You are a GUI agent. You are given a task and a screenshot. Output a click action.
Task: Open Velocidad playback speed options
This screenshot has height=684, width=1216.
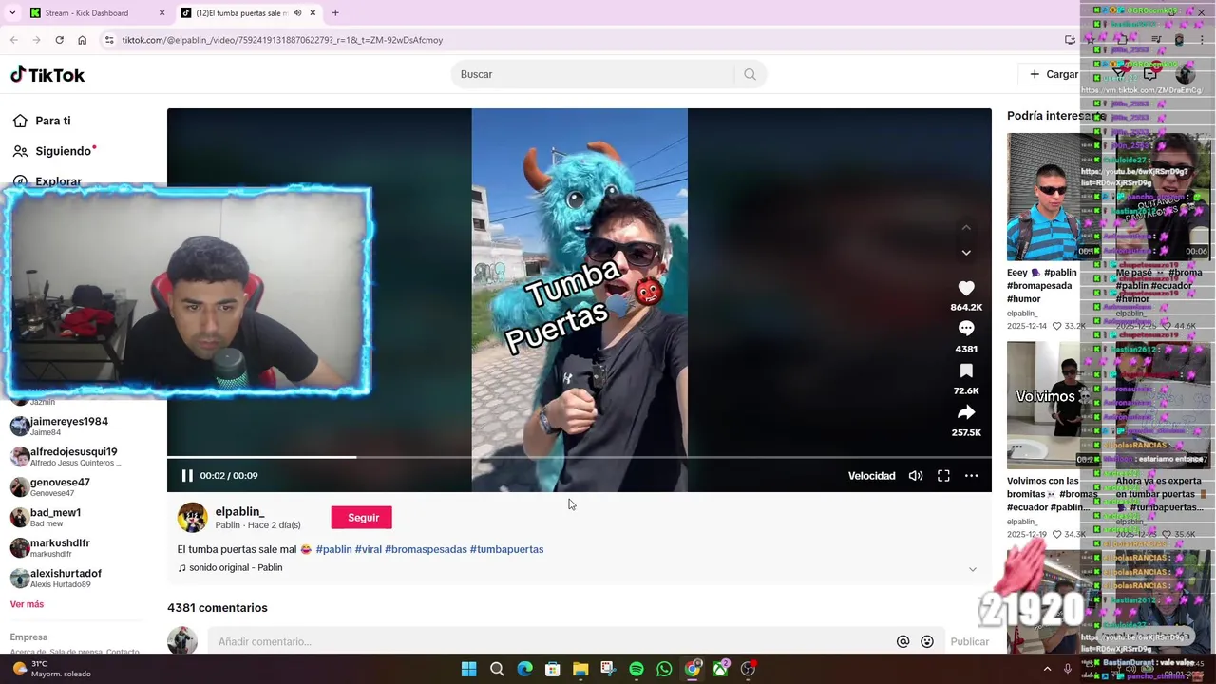click(871, 476)
